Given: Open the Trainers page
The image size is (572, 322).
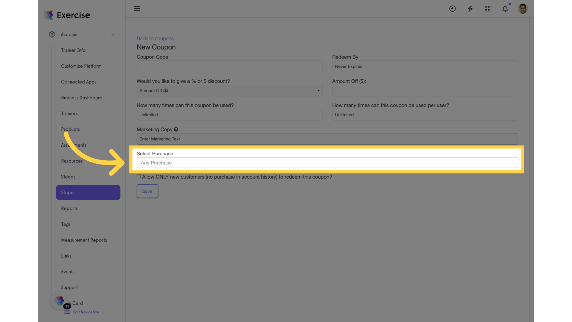Looking at the screenshot, I should click(x=69, y=114).
